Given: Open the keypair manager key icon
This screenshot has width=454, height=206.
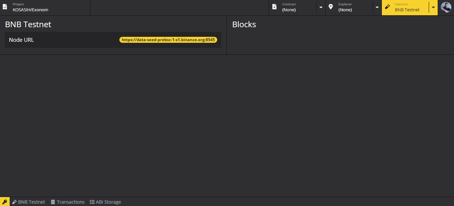Looking at the screenshot, I should click(x=5, y=202).
